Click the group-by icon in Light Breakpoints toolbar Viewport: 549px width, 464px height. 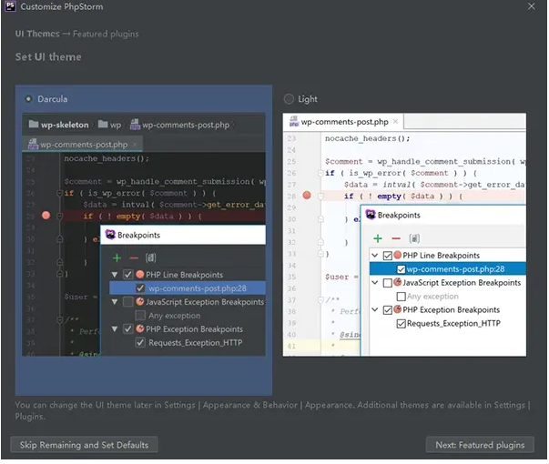pos(415,237)
